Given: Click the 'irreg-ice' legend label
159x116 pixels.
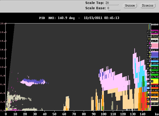Looking at the screenshot, I should (x=153, y=50).
